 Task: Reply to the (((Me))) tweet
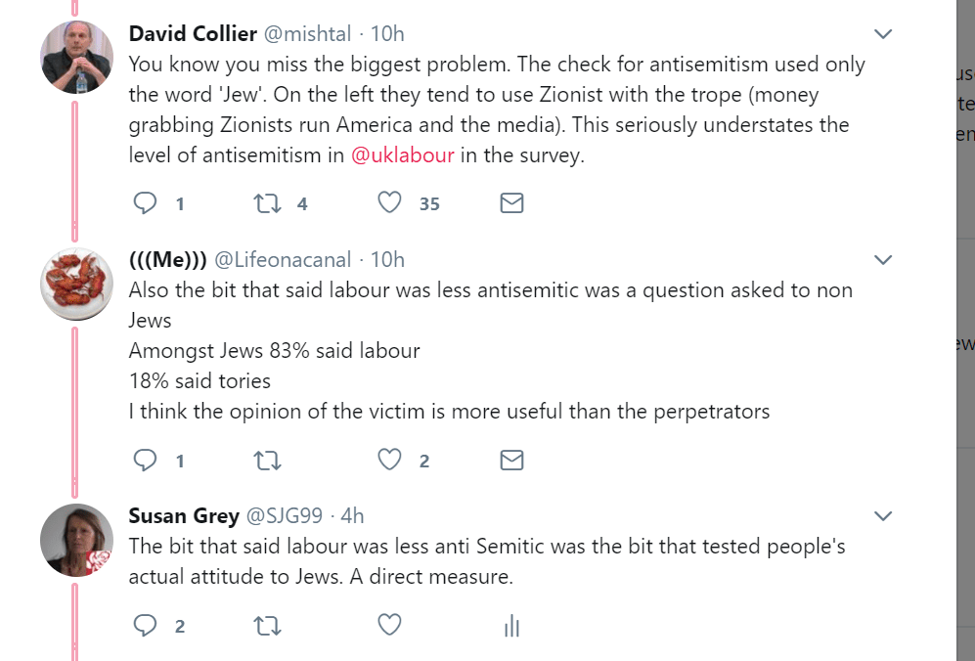tap(146, 460)
